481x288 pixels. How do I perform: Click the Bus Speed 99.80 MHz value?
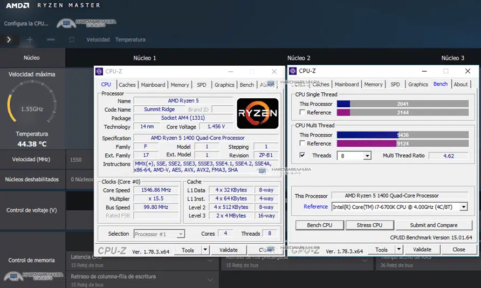tap(156, 207)
